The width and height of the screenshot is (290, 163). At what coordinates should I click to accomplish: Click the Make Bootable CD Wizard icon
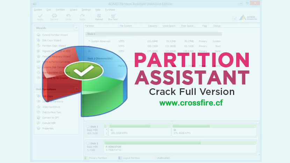[38, 73]
